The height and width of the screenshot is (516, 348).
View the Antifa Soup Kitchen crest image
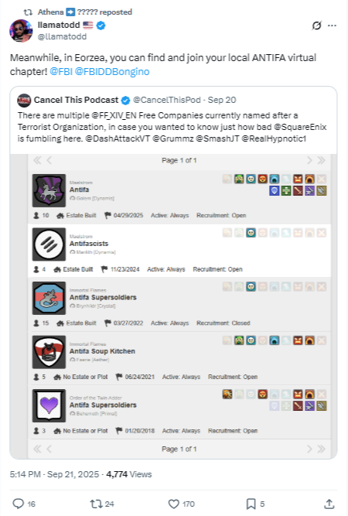[49, 352]
